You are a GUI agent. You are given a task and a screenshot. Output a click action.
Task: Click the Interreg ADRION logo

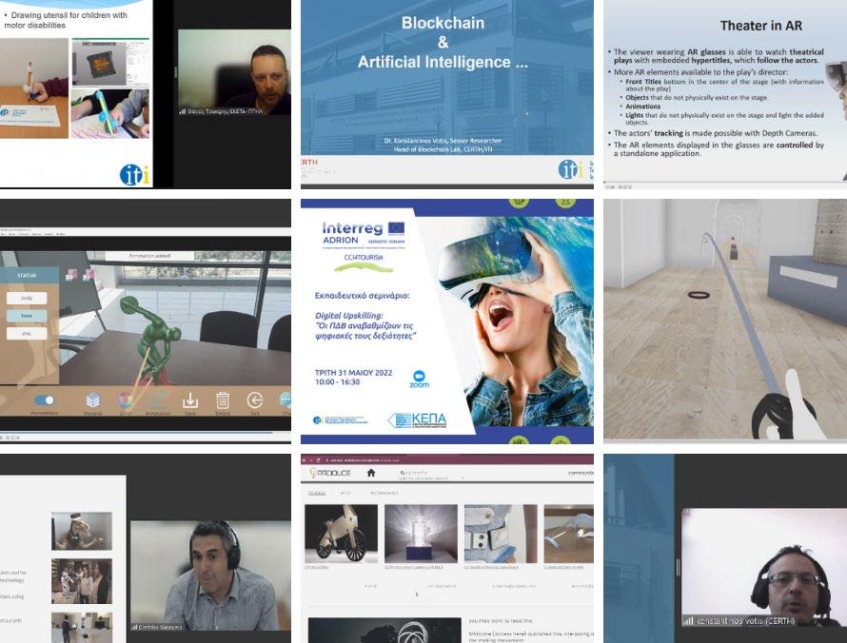[363, 234]
